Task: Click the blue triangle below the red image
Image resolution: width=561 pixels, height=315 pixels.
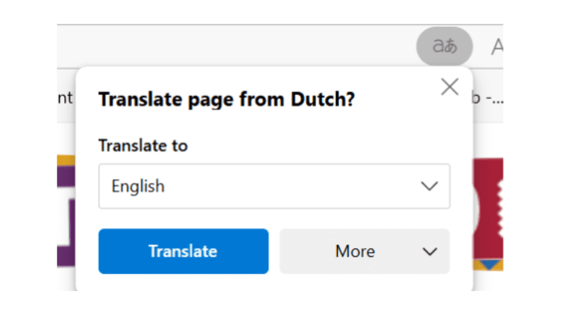Action: coord(490,265)
